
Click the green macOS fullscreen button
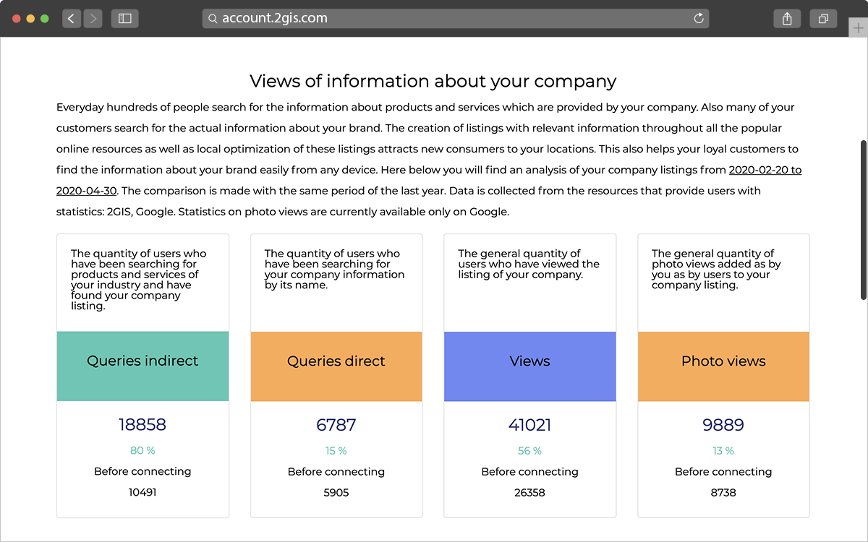pos(45,19)
